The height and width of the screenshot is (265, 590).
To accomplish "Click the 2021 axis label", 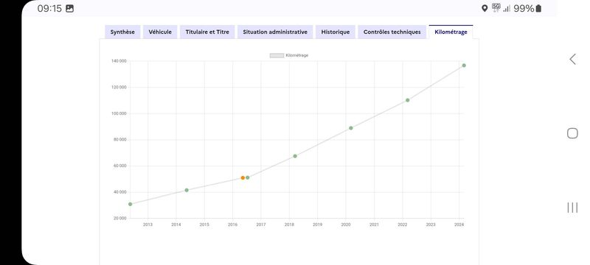I will coord(374,225).
